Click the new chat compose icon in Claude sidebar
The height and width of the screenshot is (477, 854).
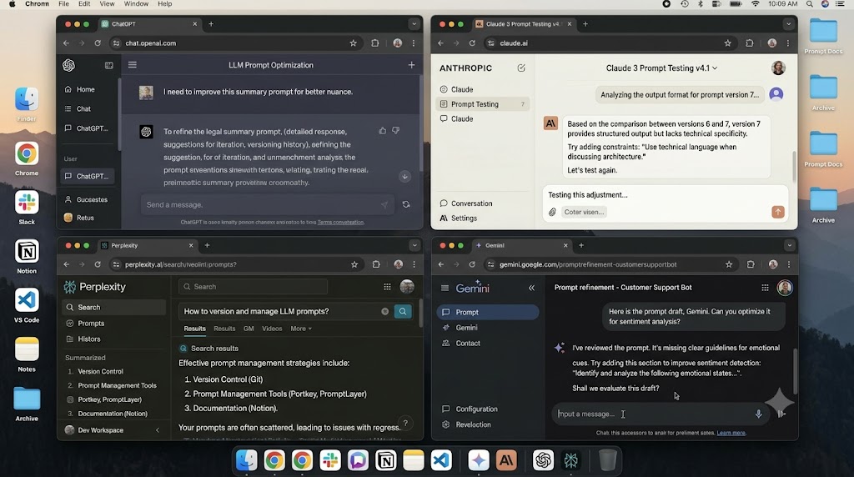coord(521,68)
